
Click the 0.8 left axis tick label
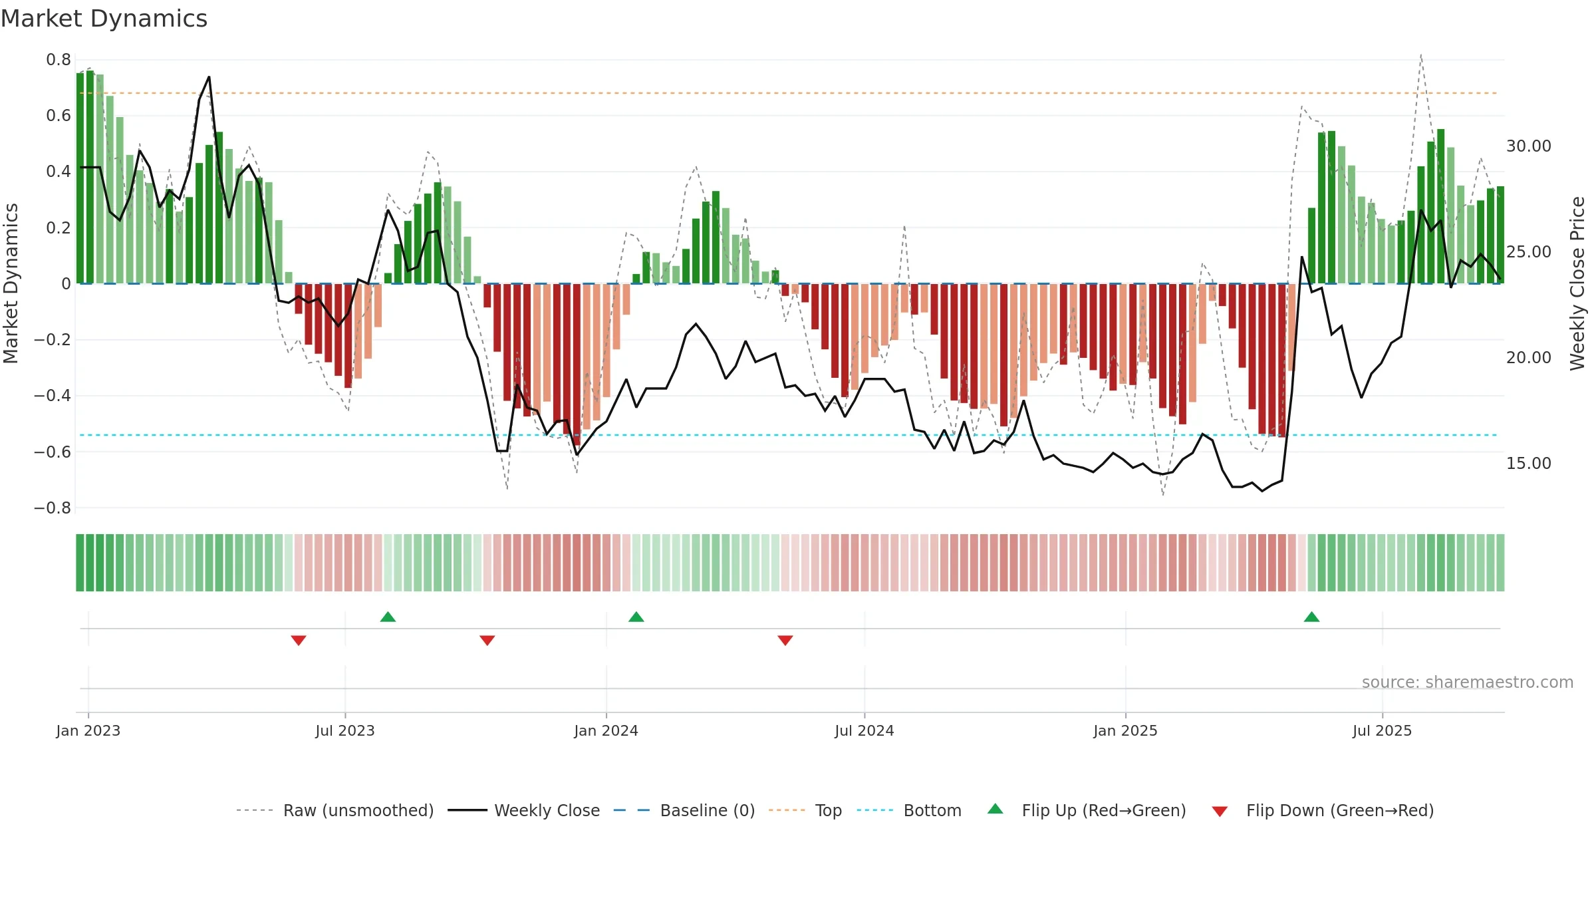[x=59, y=60]
